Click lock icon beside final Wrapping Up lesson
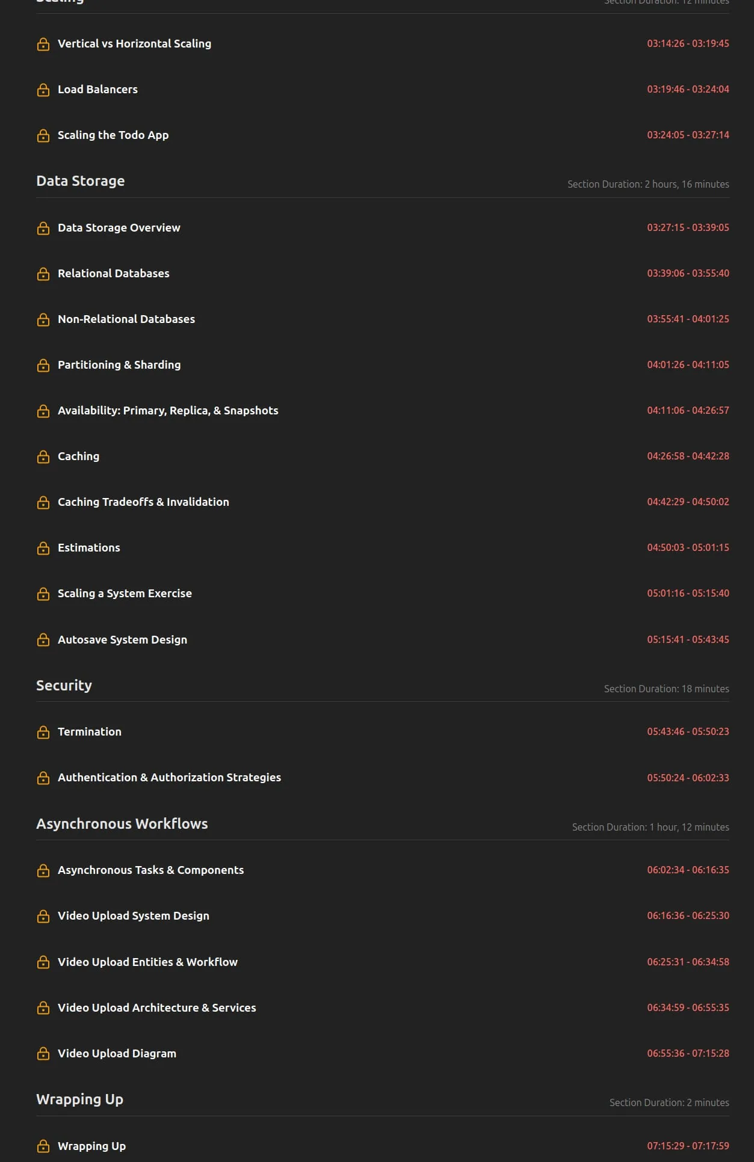Viewport: 754px width, 1162px height. [x=43, y=1146]
